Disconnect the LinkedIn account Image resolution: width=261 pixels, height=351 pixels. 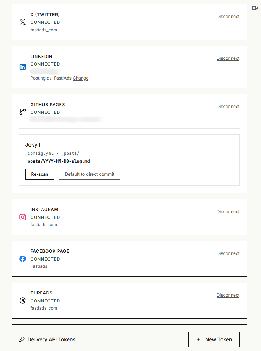tap(228, 58)
